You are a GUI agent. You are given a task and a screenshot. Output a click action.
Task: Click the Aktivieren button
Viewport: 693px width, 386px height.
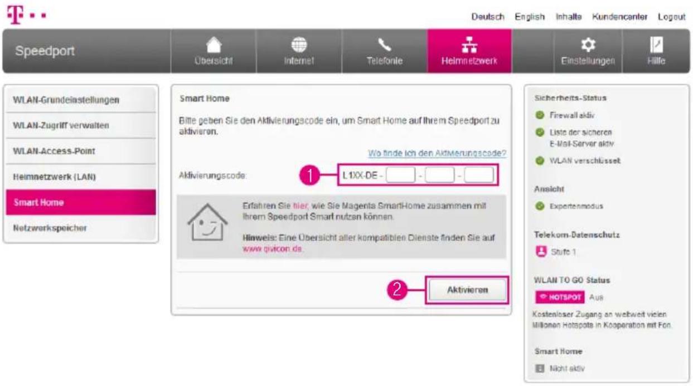(x=468, y=290)
